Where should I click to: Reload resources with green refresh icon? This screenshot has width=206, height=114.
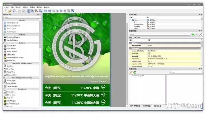coord(135,72)
